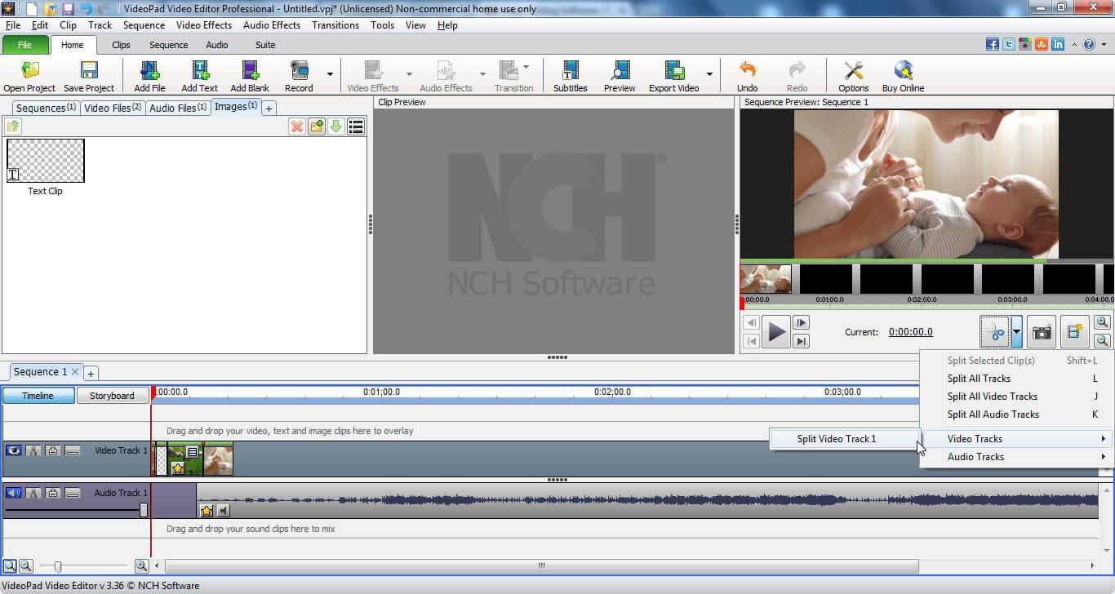Click the timeline zoom-to-fit magnifier icon

point(10,565)
